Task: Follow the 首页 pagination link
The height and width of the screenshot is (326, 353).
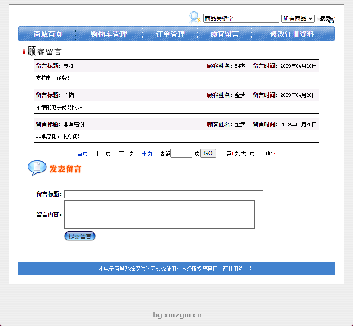Action: [82, 154]
